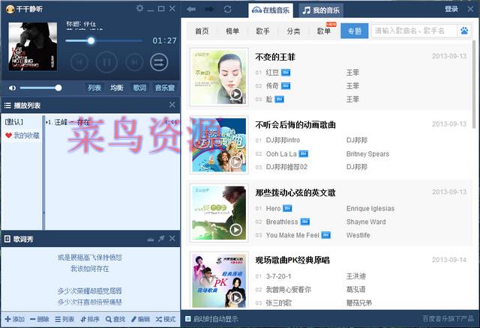Focus the song or artist search box
This screenshot has height=328, width=480.
(415, 31)
